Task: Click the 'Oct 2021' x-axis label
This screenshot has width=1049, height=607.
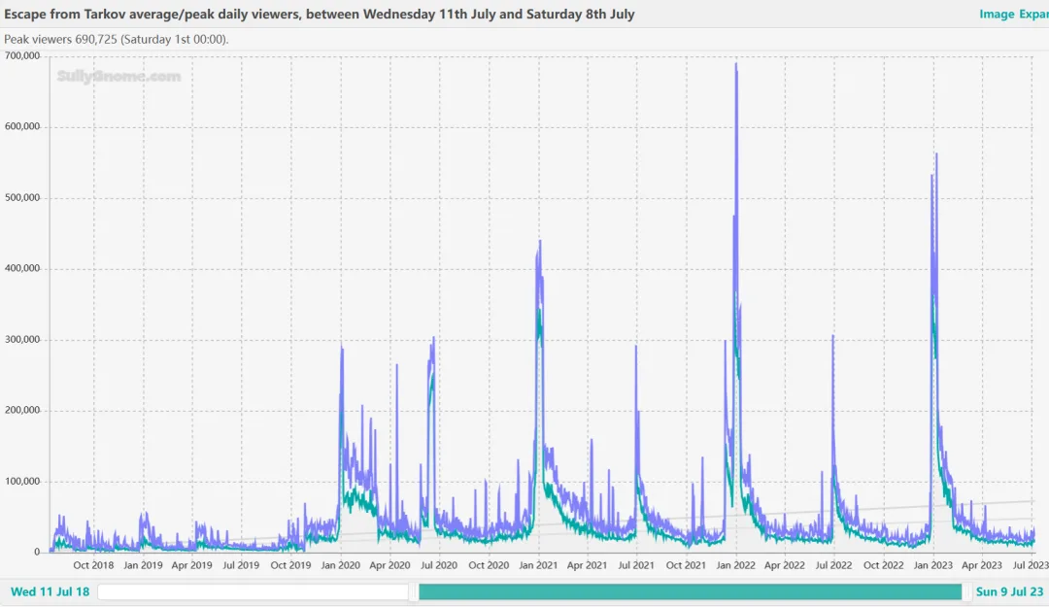Action: 687,565
